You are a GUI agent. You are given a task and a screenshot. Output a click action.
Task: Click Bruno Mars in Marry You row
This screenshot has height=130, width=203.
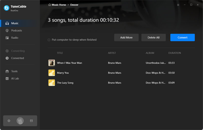point(115,73)
